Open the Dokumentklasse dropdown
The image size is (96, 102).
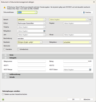(36, 12)
